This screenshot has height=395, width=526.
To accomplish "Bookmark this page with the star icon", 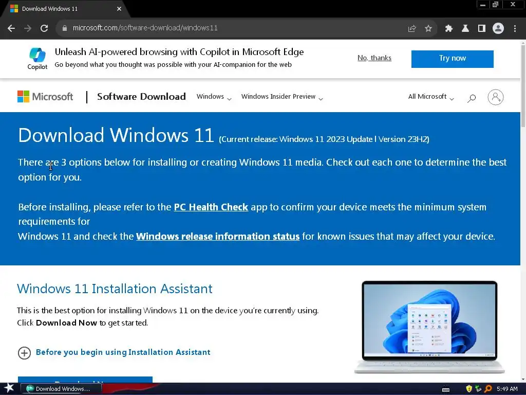I will 428,29.
